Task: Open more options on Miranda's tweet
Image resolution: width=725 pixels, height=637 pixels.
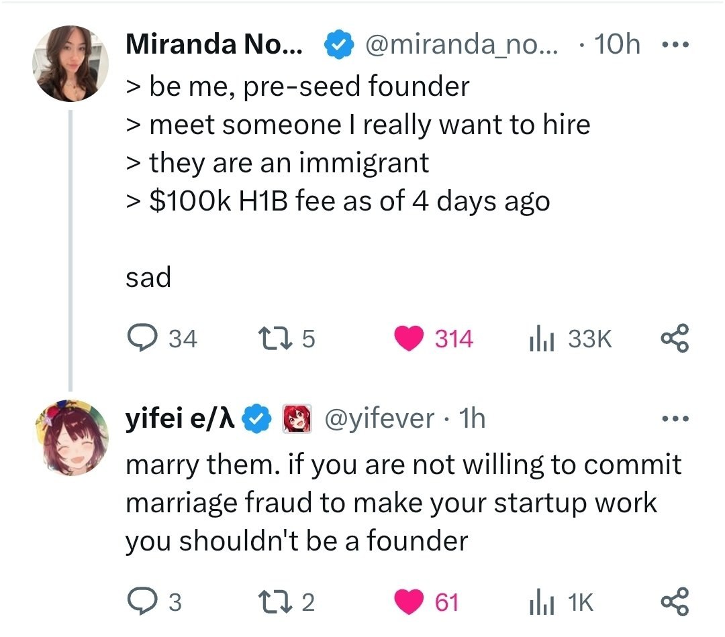Action: tap(674, 46)
